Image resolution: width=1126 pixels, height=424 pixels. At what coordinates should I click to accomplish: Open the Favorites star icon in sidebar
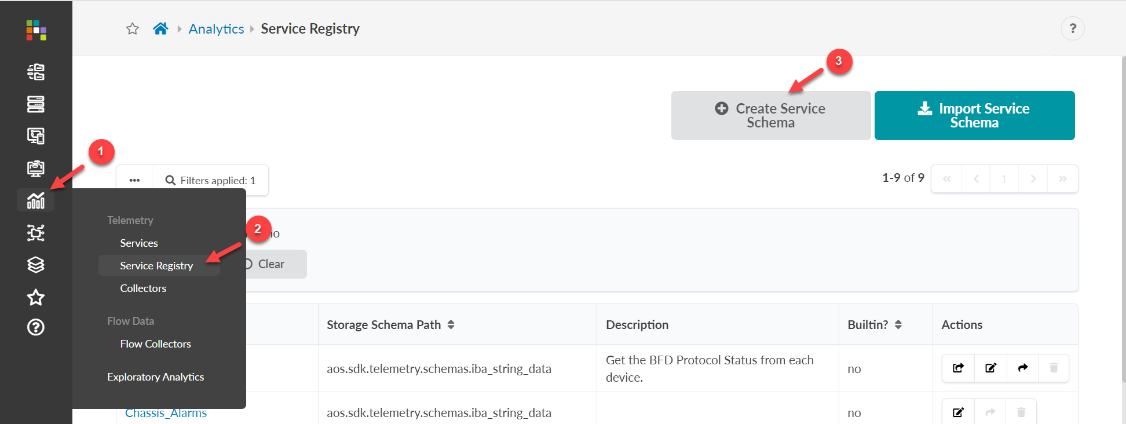(36, 297)
